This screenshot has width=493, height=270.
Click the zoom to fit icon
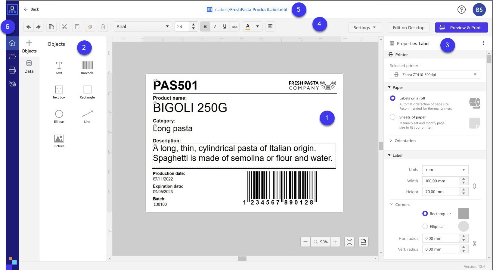[x=349, y=242]
